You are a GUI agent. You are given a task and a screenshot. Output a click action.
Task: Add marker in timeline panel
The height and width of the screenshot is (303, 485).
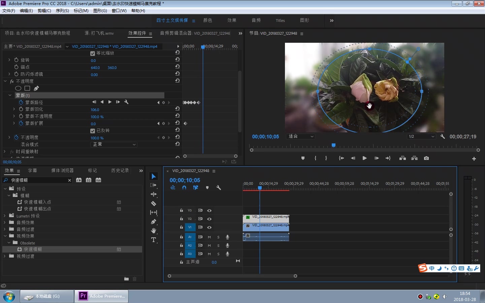(x=207, y=188)
